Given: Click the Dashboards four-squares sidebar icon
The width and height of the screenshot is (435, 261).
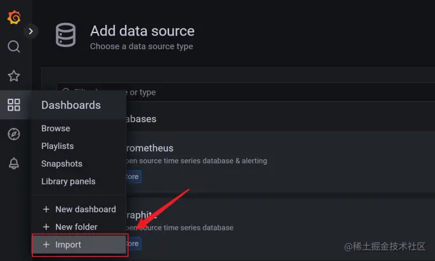Looking at the screenshot, I should pos(13,105).
